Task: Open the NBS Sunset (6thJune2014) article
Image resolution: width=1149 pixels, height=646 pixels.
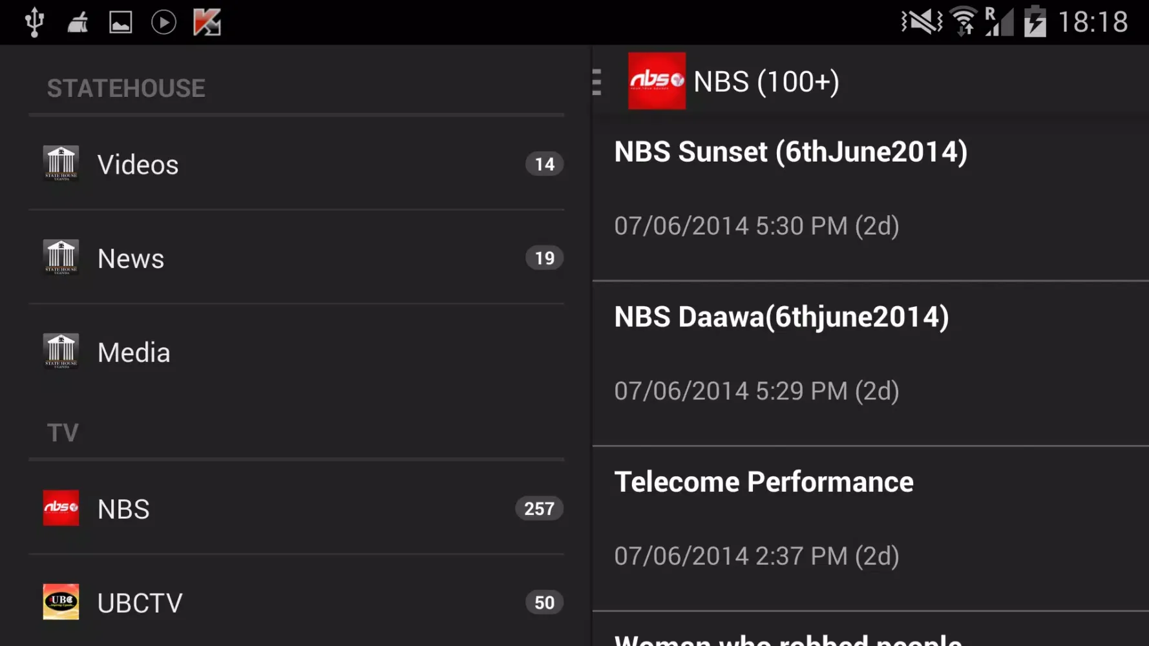Action: pos(790,152)
